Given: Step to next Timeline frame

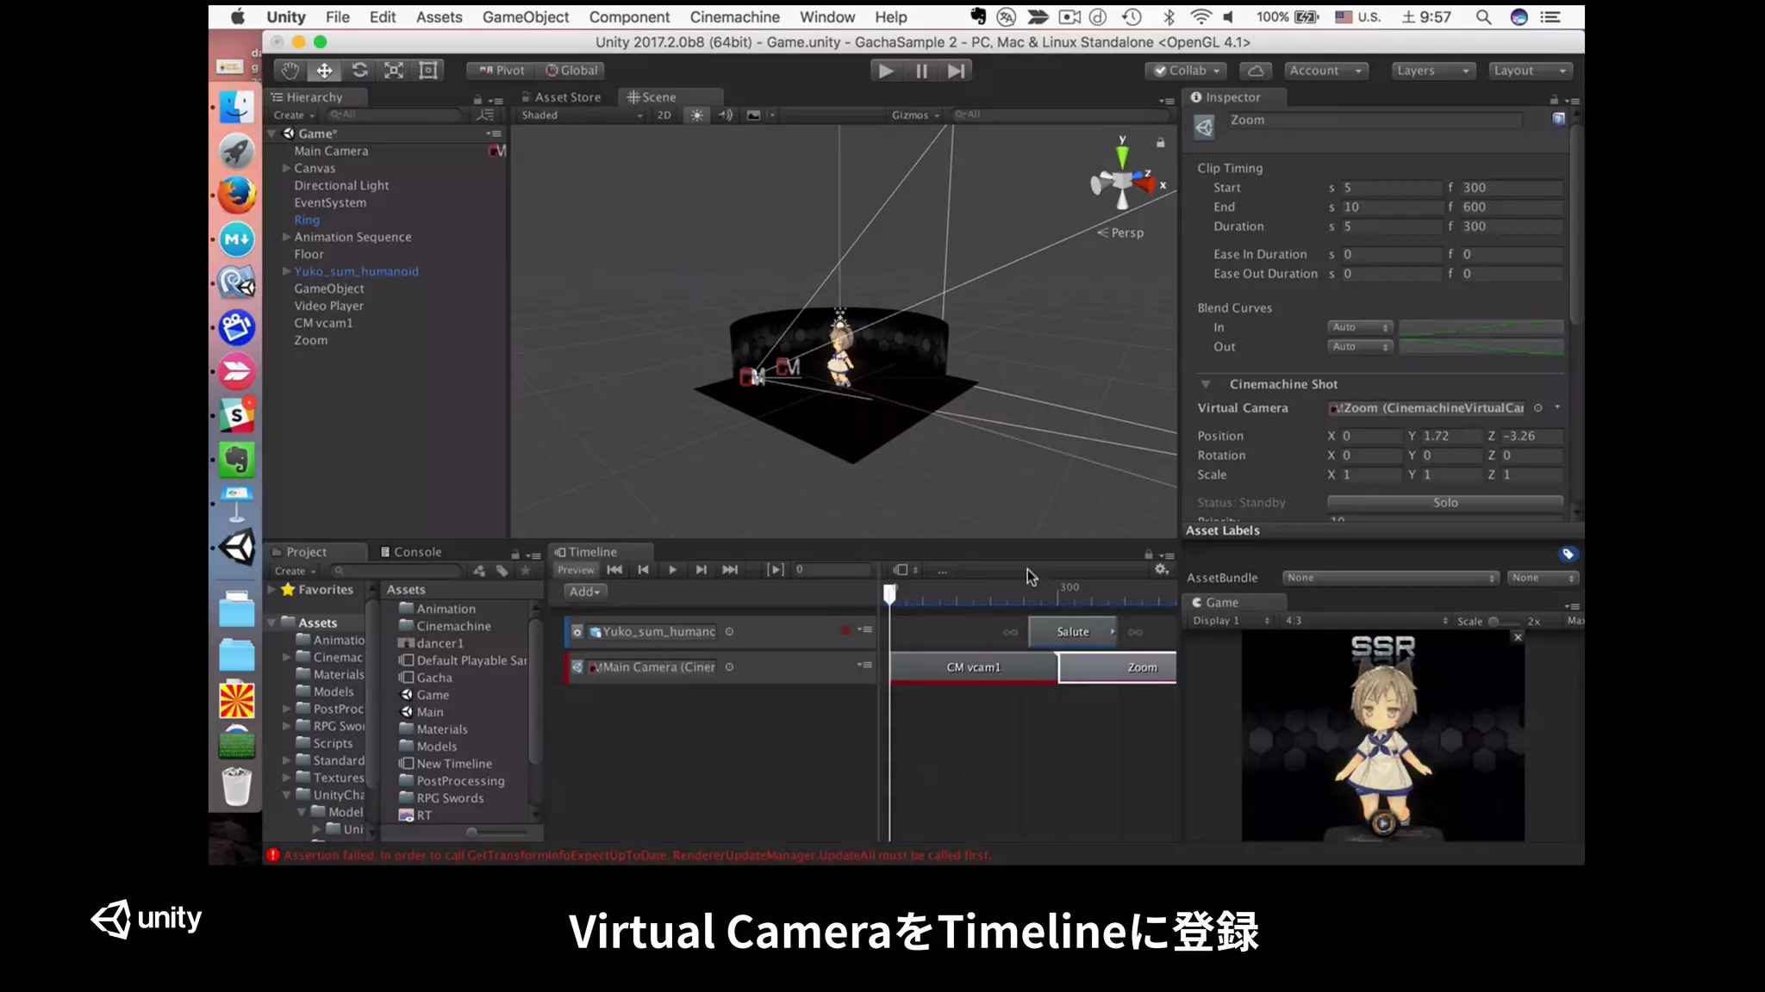Looking at the screenshot, I should (702, 569).
